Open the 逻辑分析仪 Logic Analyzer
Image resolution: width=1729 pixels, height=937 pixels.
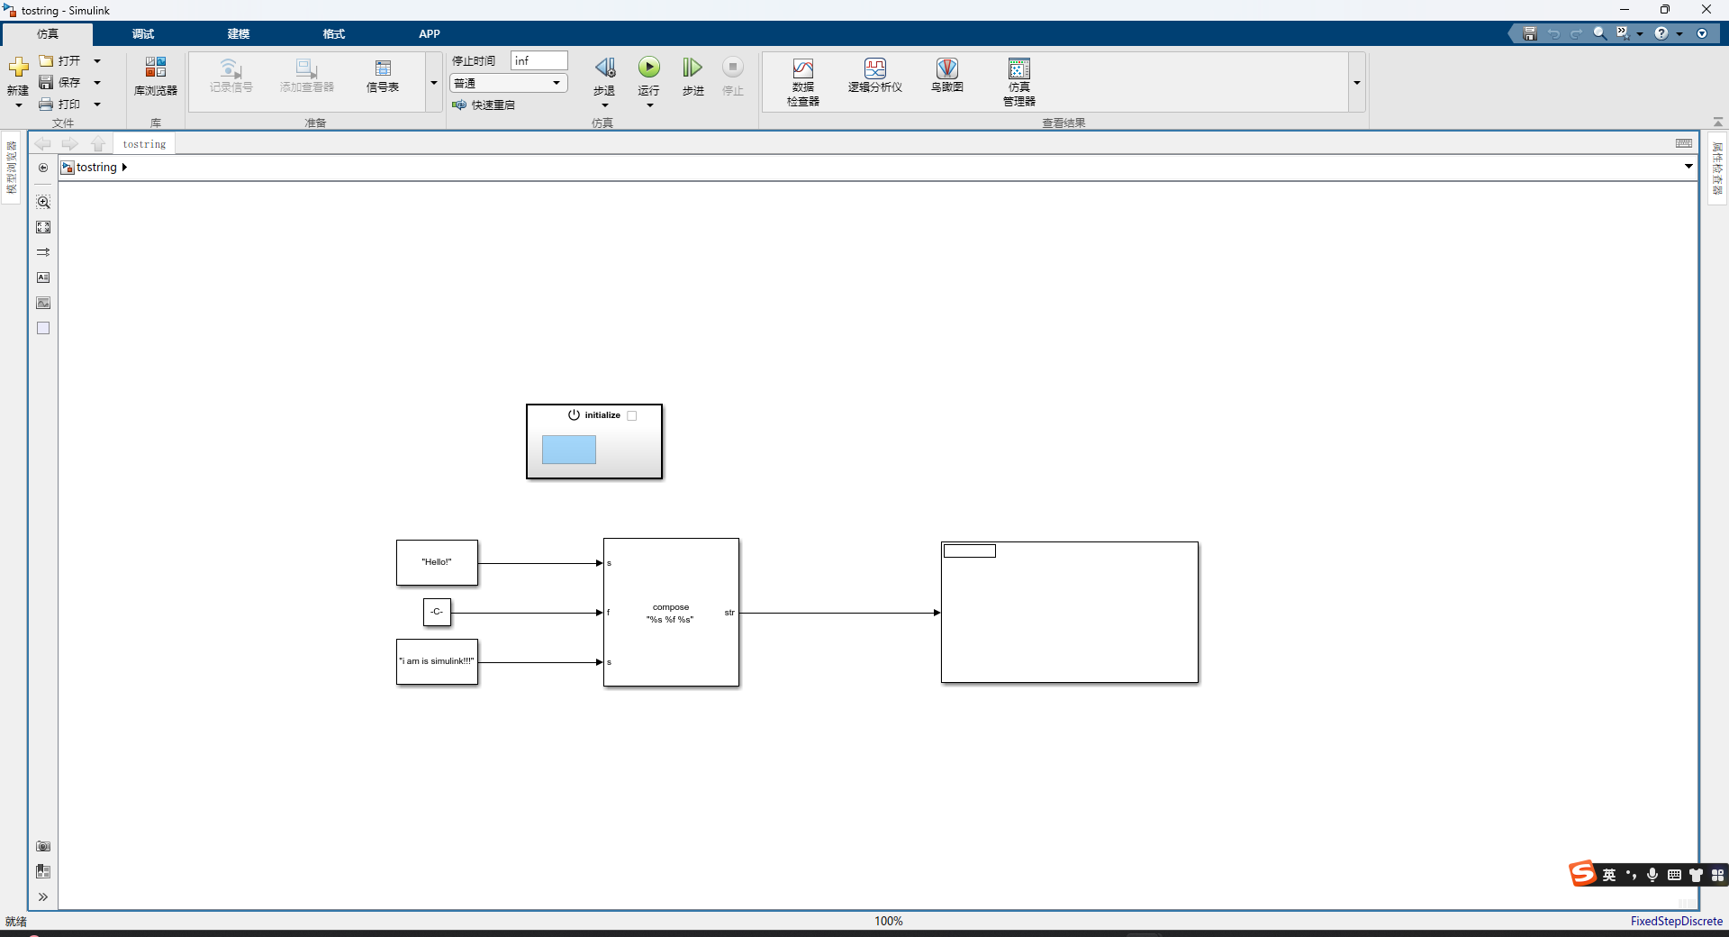874,76
